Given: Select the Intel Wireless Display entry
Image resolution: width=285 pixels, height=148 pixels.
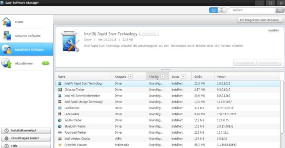Looking at the screenshot, I should tap(167, 139).
